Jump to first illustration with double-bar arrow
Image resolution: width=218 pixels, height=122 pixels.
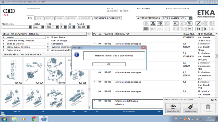(x=198, y=29)
